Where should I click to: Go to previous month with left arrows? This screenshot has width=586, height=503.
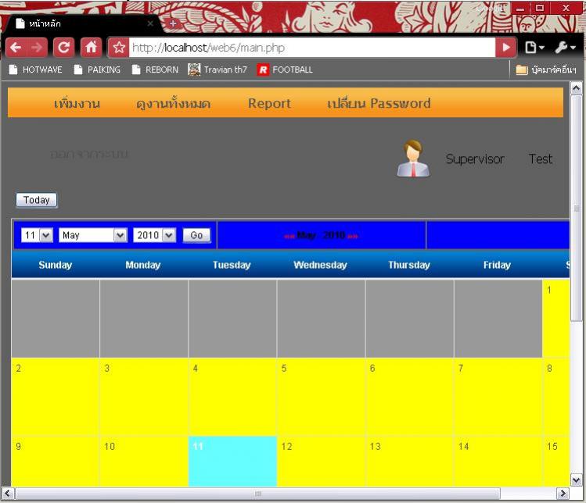(x=289, y=236)
